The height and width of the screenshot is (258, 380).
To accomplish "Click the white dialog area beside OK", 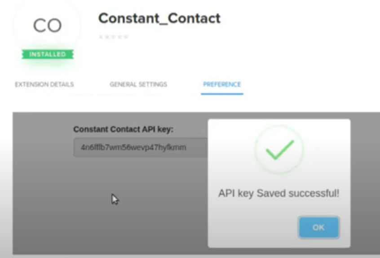I will (x=252, y=227).
